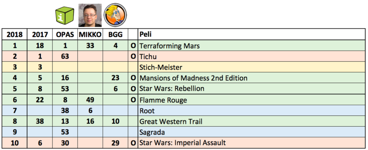Click the Terraforming Mars game name
Screen dimensions: 368x150
point(170,46)
